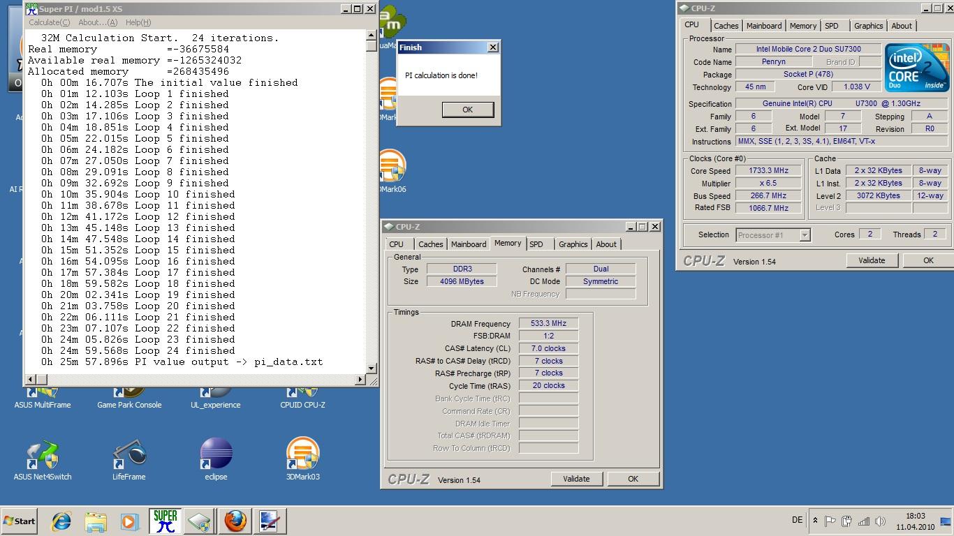Click the '32M Calculation Start' line
The image size is (954, 536).
[x=160, y=38]
